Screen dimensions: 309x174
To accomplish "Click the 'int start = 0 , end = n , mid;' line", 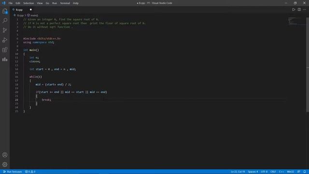I will coord(53,69).
